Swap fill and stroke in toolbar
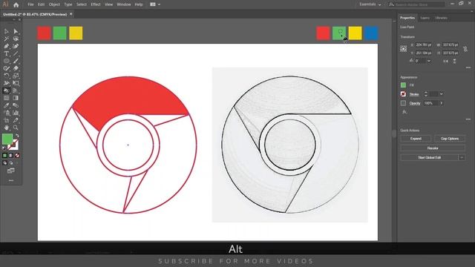 click(x=17, y=136)
